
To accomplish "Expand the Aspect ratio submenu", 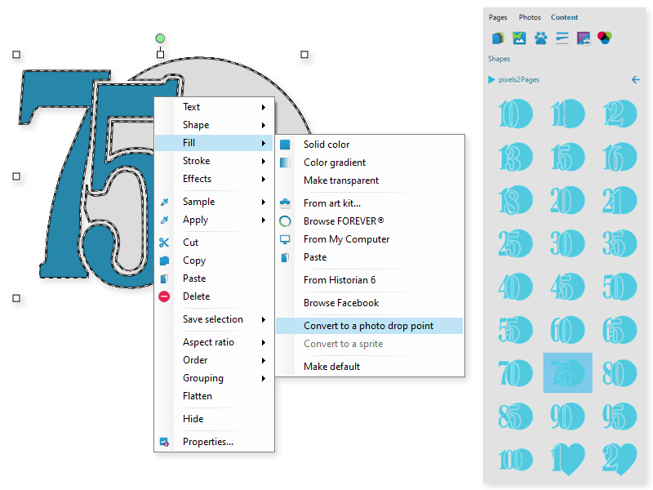I will point(214,342).
